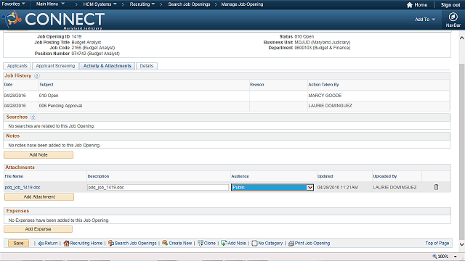Click the Job History help icon
The width and height of the screenshot is (465, 261).
pyautogui.click(x=37, y=75)
